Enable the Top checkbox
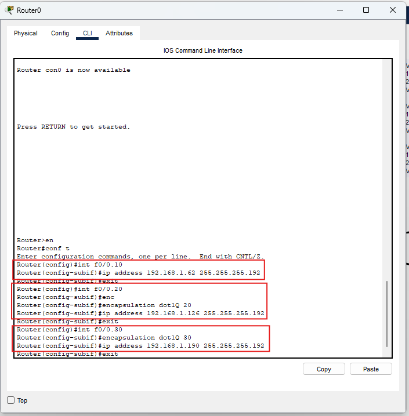 (10, 400)
